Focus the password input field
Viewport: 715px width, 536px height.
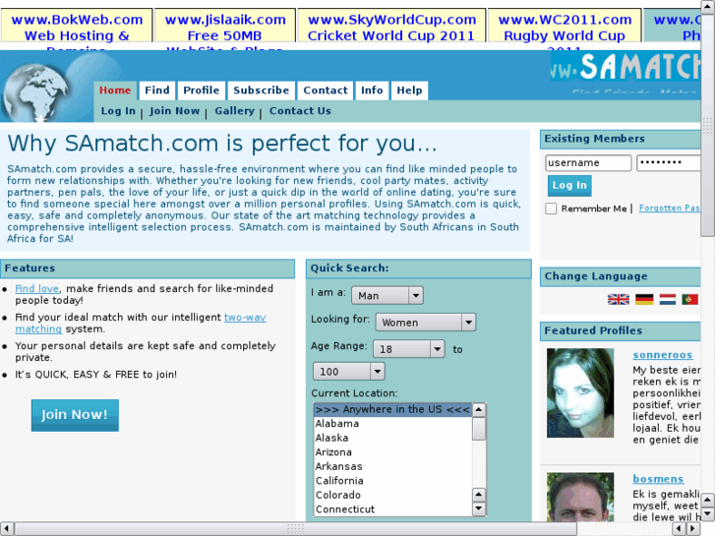pyautogui.click(x=669, y=163)
